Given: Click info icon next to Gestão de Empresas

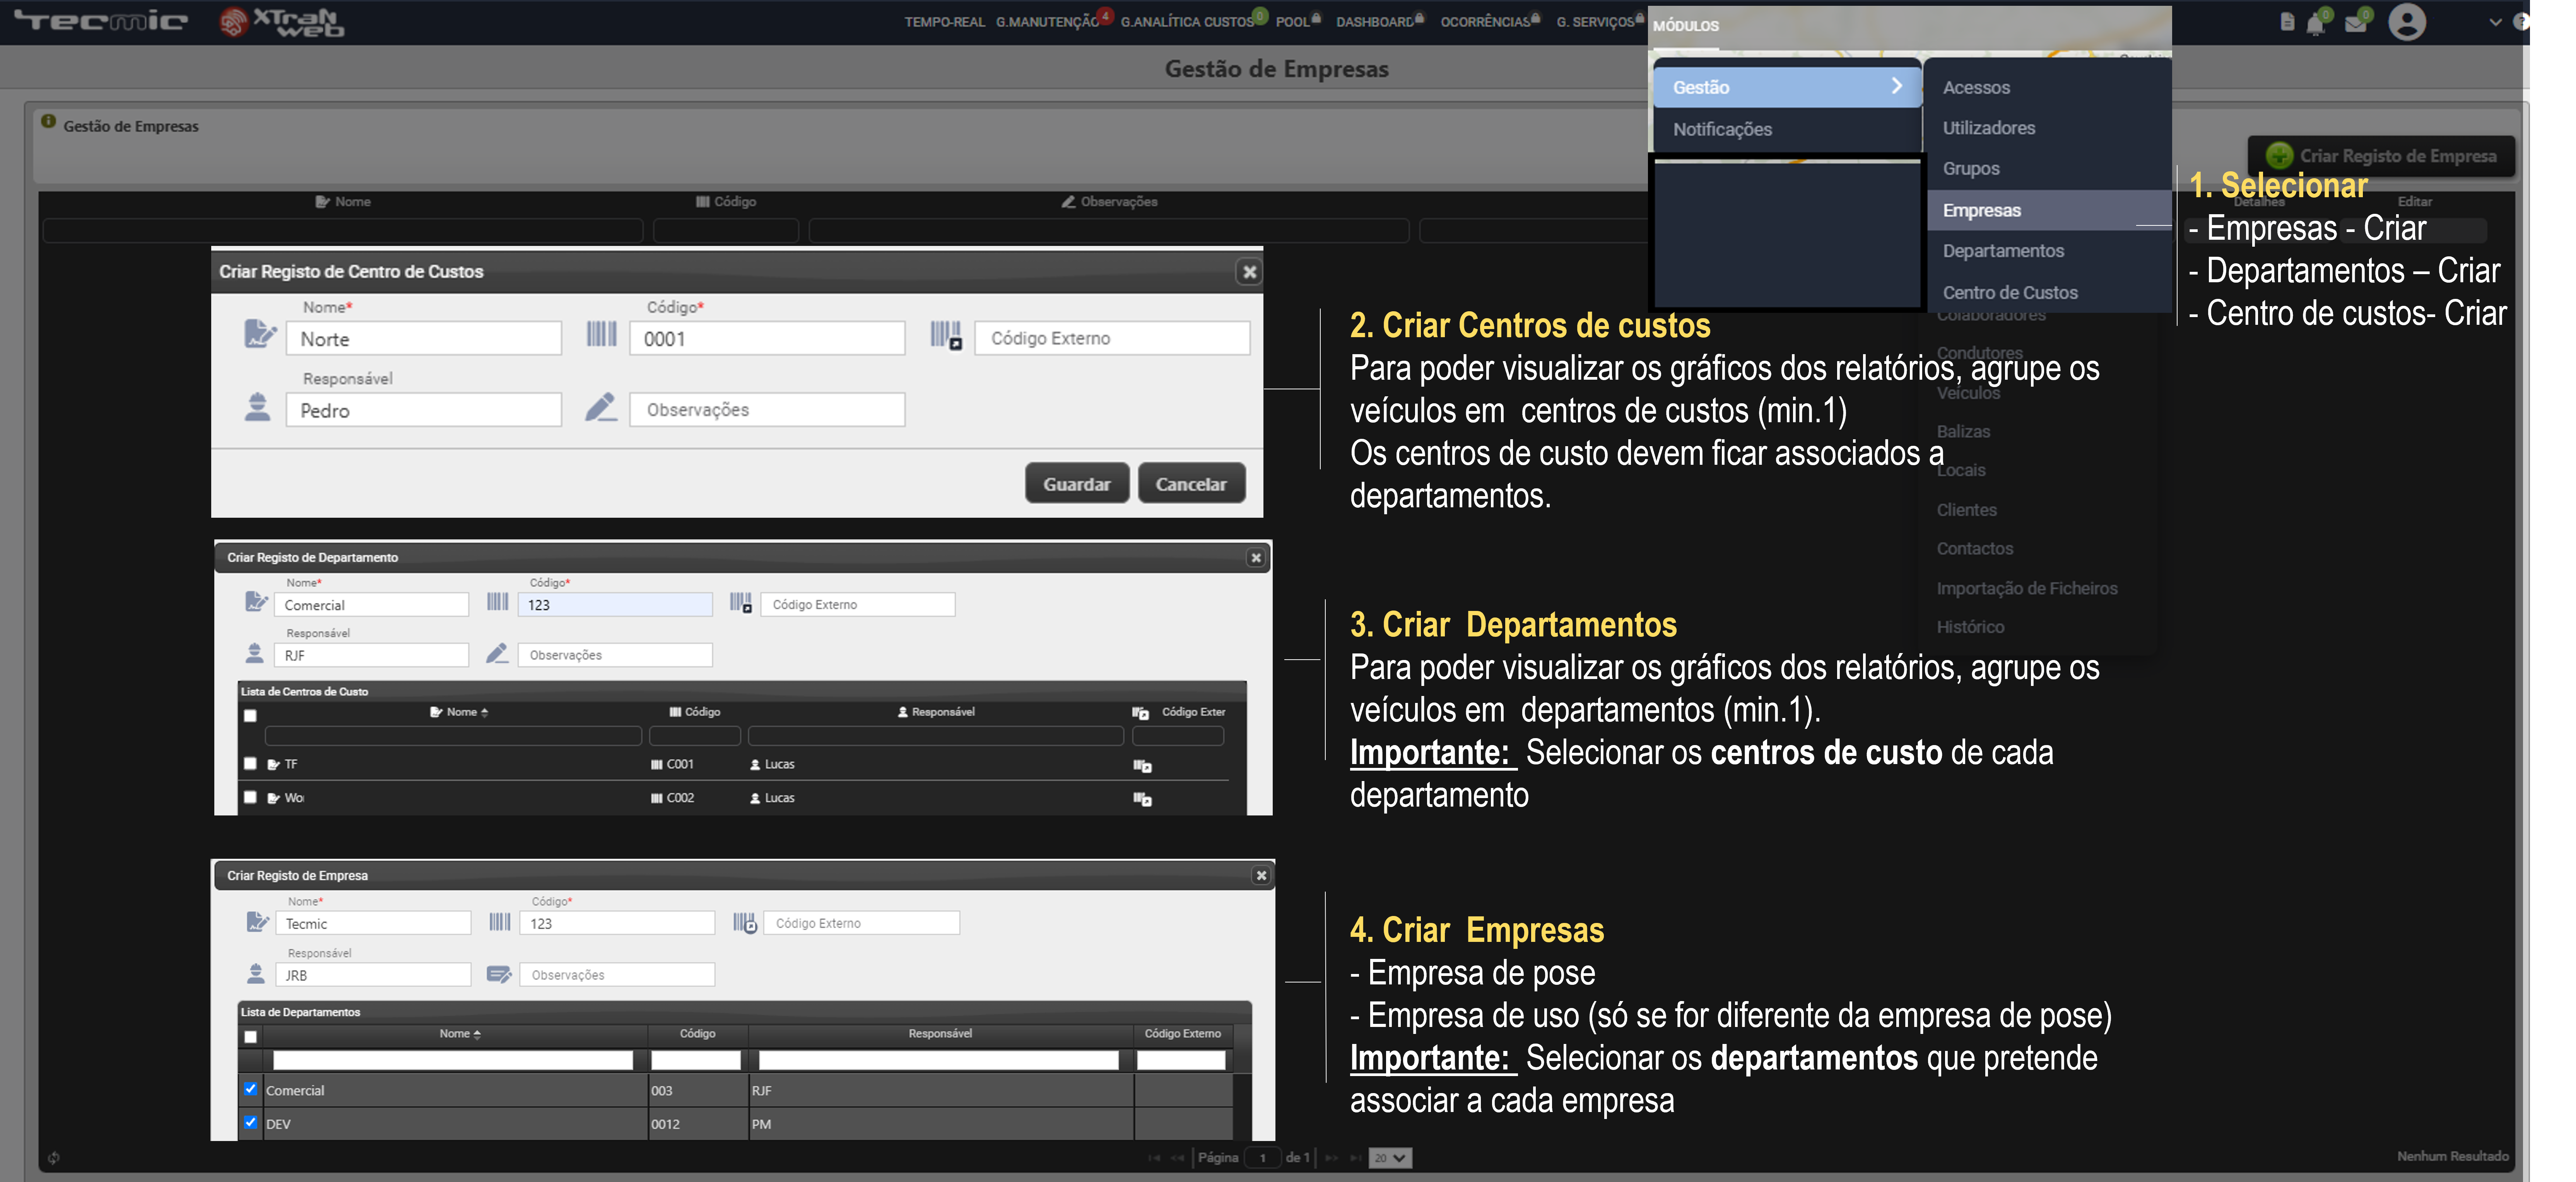Looking at the screenshot, I should [x=48, y=121].
